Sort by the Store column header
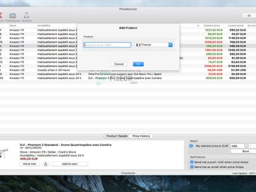The image size is (256, 192). tap(13, 26)
